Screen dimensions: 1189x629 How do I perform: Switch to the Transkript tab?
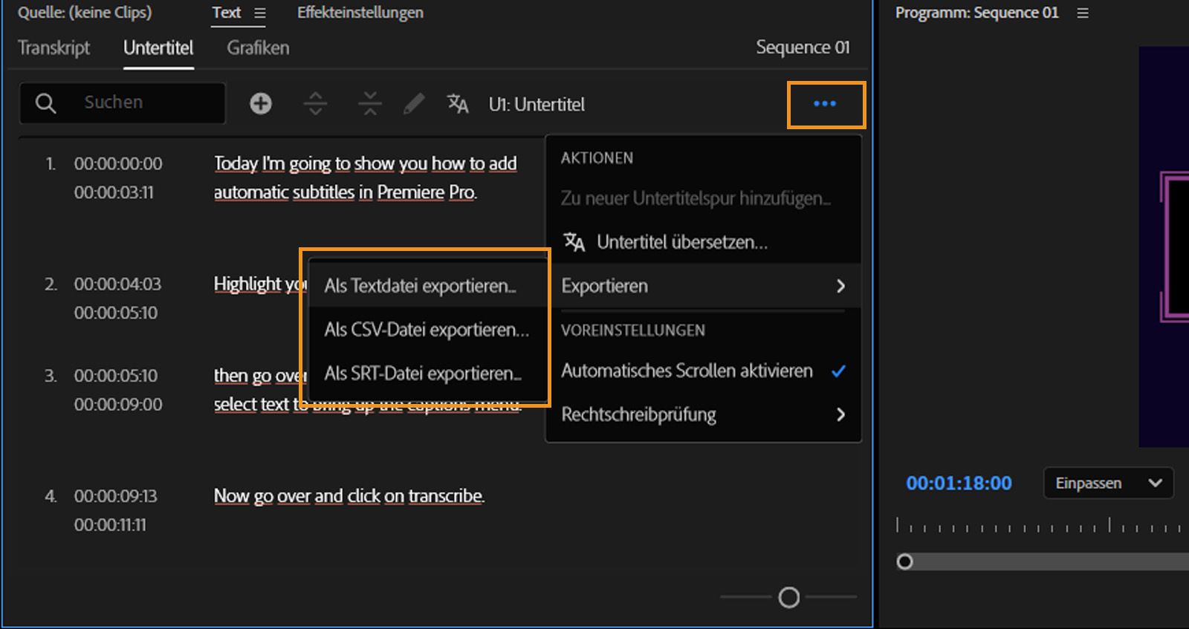(54, 48)
